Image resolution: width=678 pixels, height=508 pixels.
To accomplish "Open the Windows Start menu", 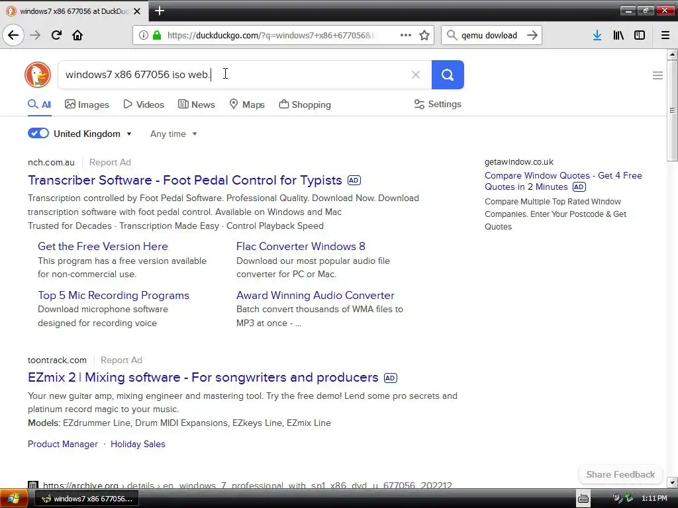I will [13, 499].
